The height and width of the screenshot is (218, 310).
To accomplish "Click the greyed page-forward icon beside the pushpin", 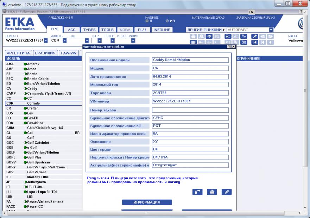I will click(270, 36).
